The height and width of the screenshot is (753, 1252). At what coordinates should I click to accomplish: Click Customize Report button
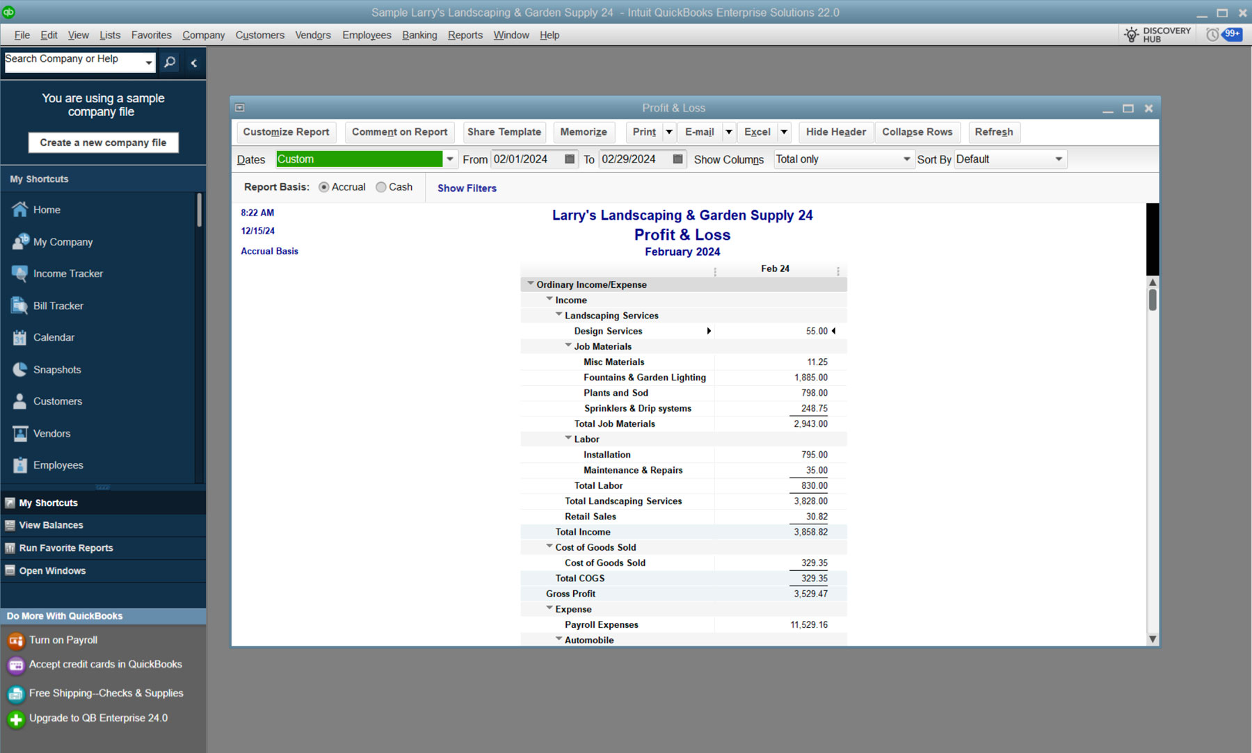286,132
